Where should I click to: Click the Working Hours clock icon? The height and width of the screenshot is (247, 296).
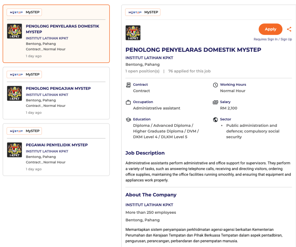pos(215,85)
